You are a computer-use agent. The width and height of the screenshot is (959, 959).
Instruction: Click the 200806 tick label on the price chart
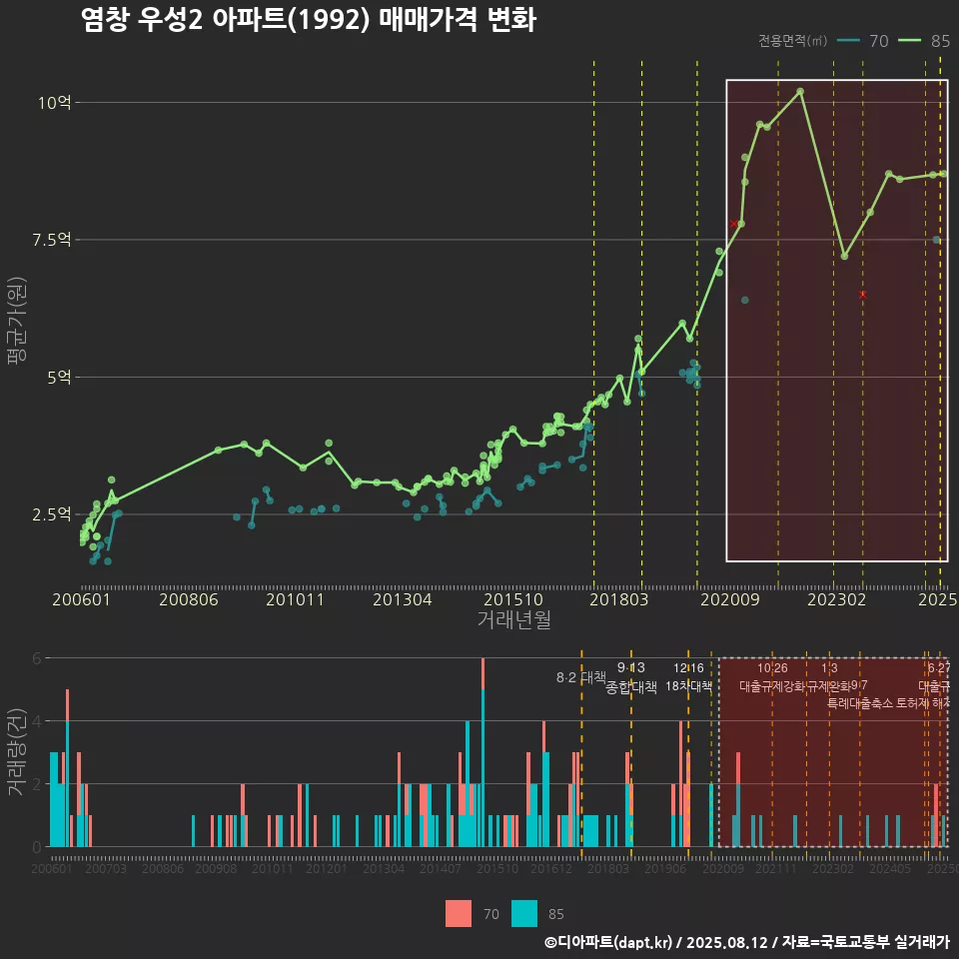[x=189, y=599]
